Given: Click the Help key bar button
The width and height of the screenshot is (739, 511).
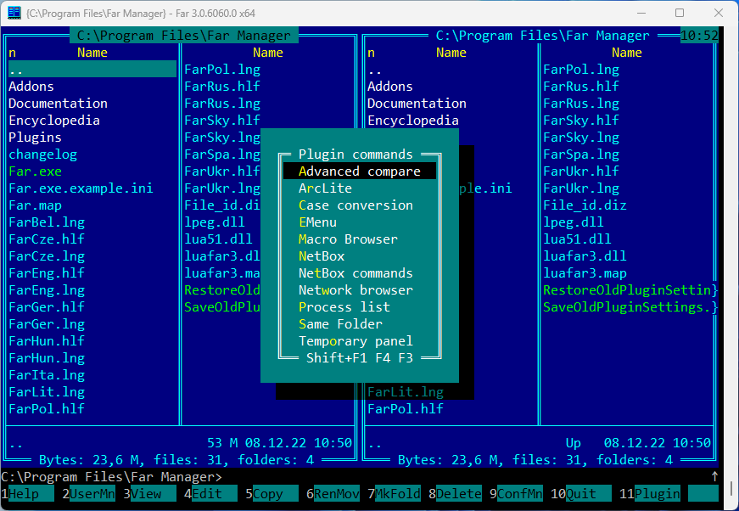Looking at the screenshot, I should pyautogui.click(x=31, y=493).
